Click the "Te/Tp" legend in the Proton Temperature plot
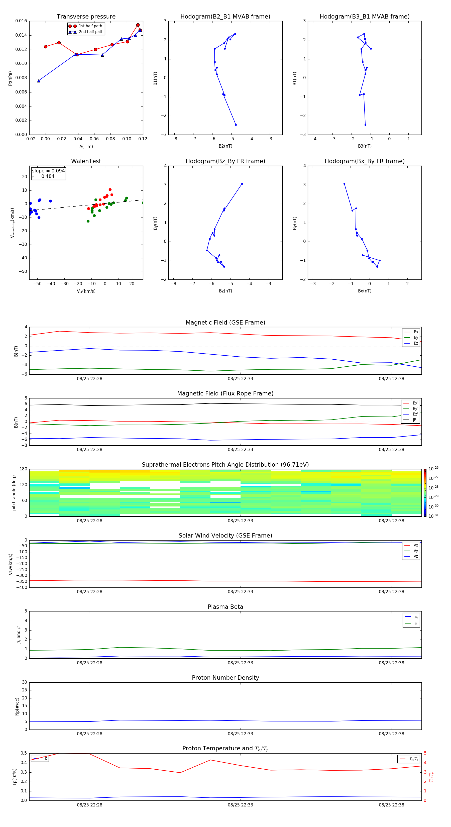 click(x=409, y=759)
